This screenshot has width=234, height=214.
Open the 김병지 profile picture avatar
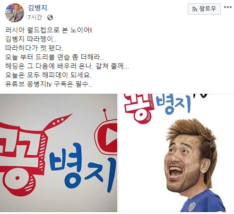[x=15, y=13]
